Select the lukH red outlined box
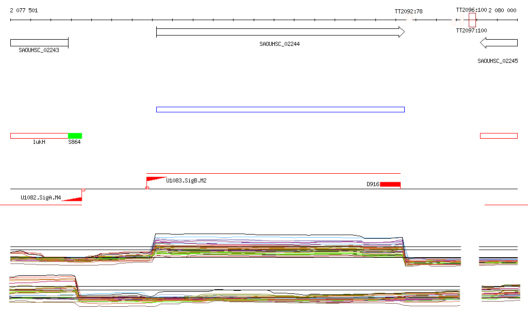528x315 pixels. click(39, 136)
